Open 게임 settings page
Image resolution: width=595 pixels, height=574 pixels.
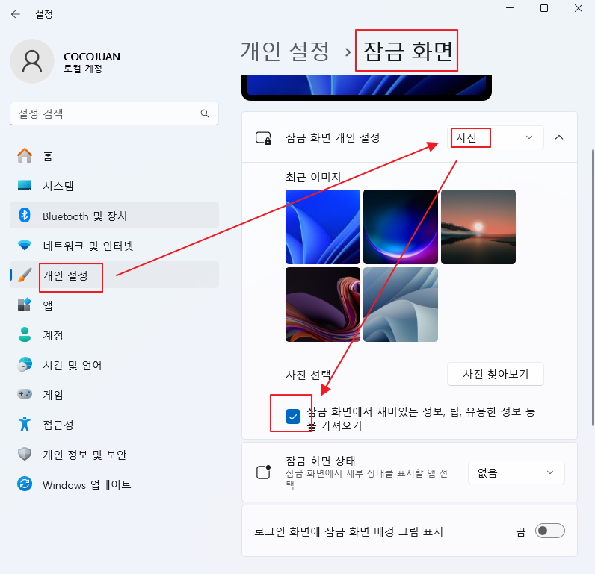114,394
